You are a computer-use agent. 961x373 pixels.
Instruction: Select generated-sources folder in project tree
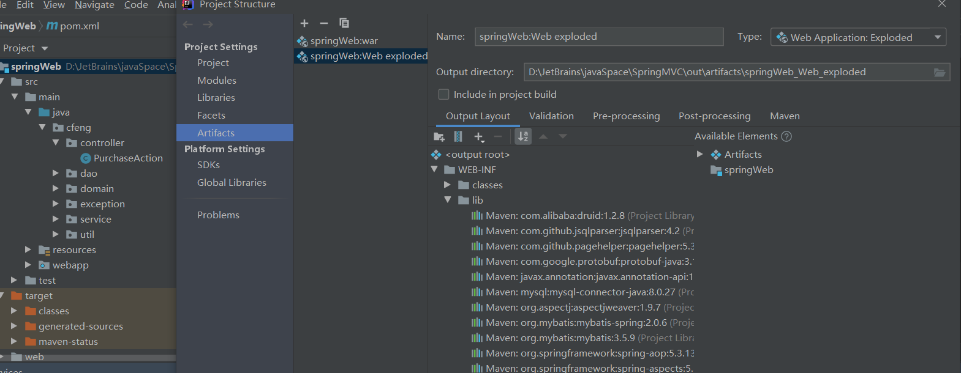click(80, 327)
